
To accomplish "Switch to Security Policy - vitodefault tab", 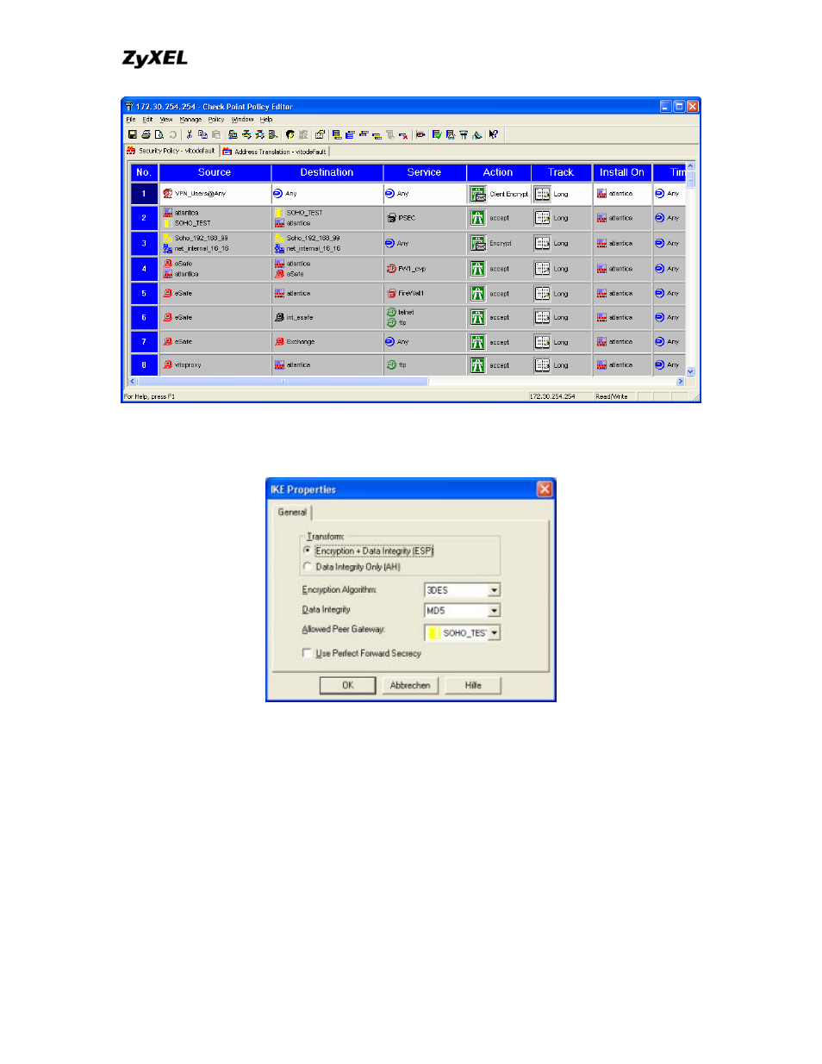I will coord(171,151).
